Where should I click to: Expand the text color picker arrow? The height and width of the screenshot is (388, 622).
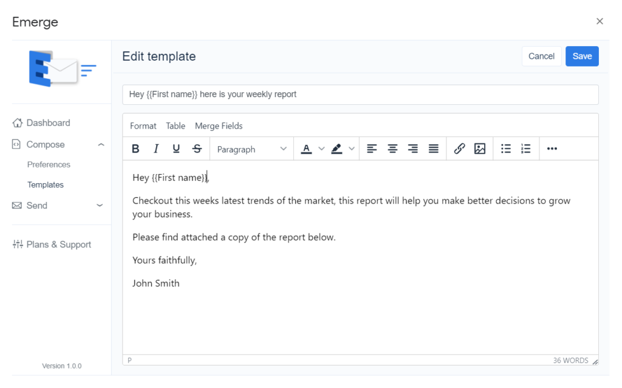(x=322, y=149)
